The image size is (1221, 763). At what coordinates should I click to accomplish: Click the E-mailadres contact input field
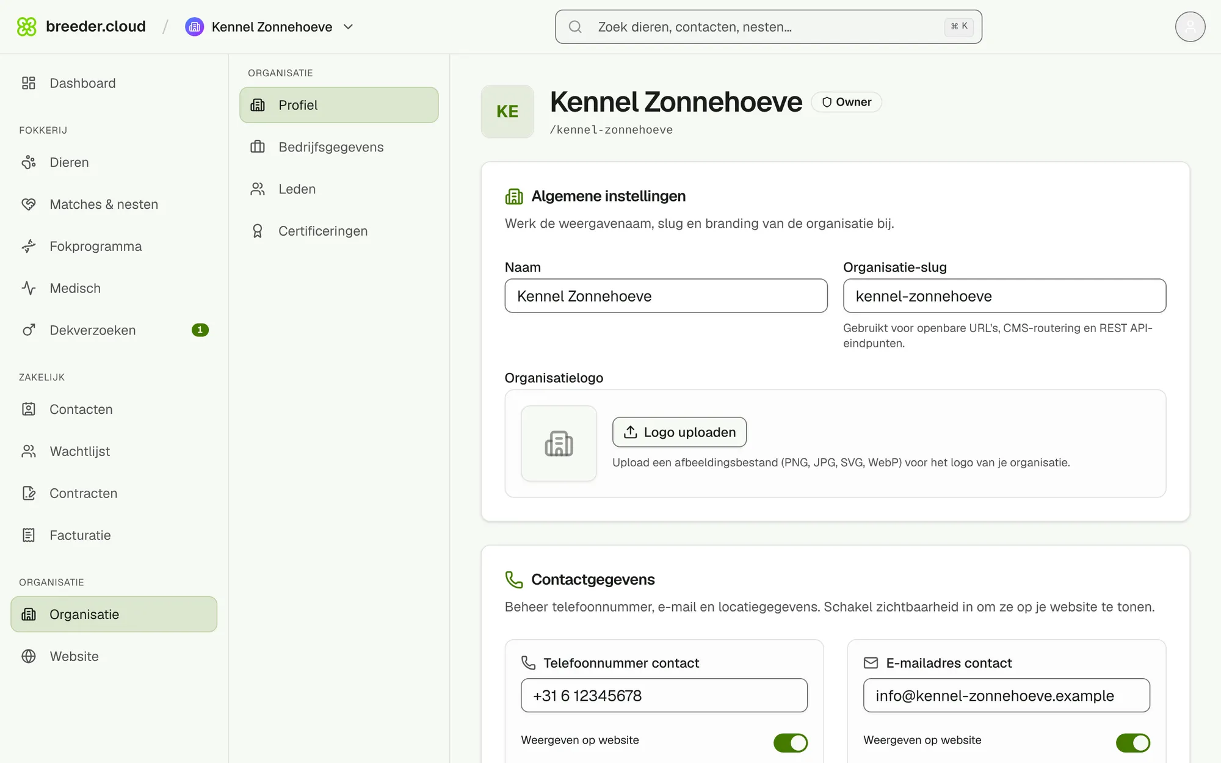(x=1007, y=695)
